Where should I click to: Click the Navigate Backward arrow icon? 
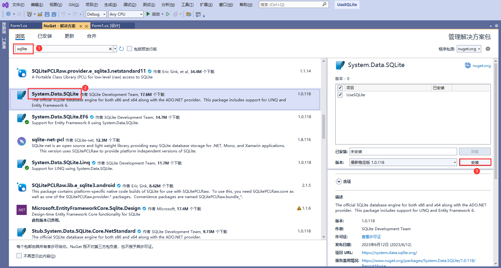pyautogui.click(x=9, y=14)
